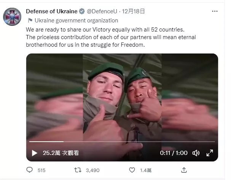Click the Defense of Ukraine display name
The height and width of the screenshot is (180, 231).
[x=52, y=11]
